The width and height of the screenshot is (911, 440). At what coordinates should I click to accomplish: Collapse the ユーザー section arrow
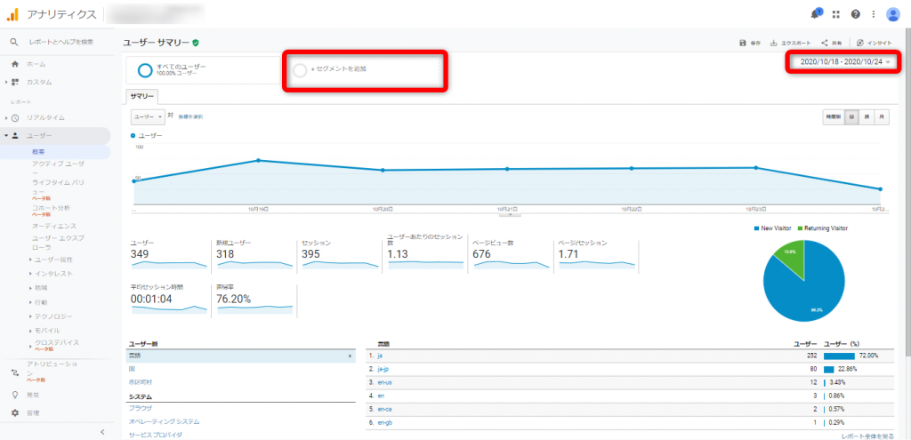point(6,136)
